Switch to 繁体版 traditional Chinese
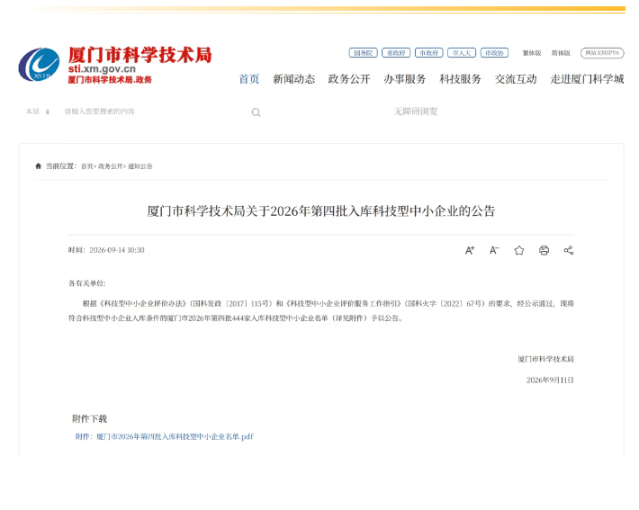This screenshot has width=639, height=510. point(532,53)
